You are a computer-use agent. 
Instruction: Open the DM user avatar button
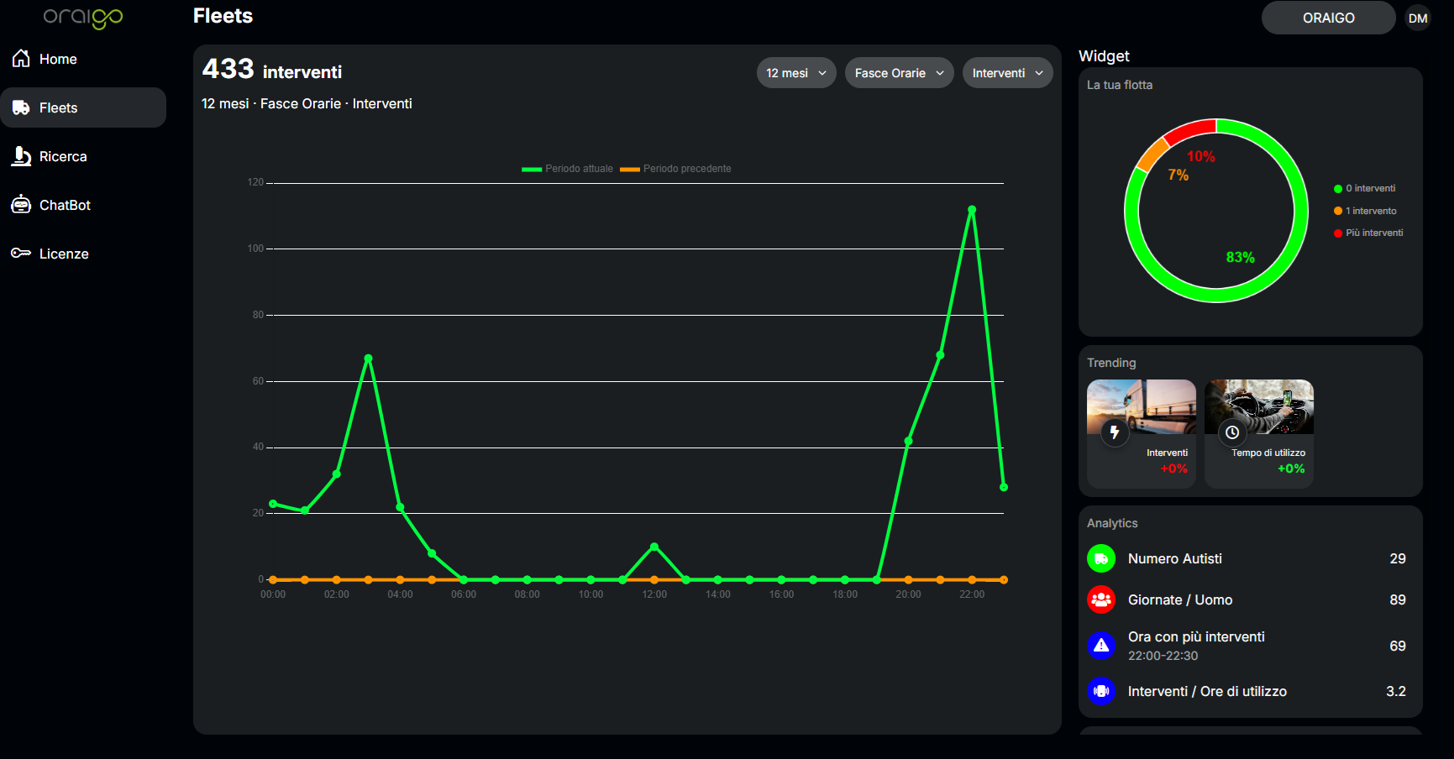coord(1417,18)
